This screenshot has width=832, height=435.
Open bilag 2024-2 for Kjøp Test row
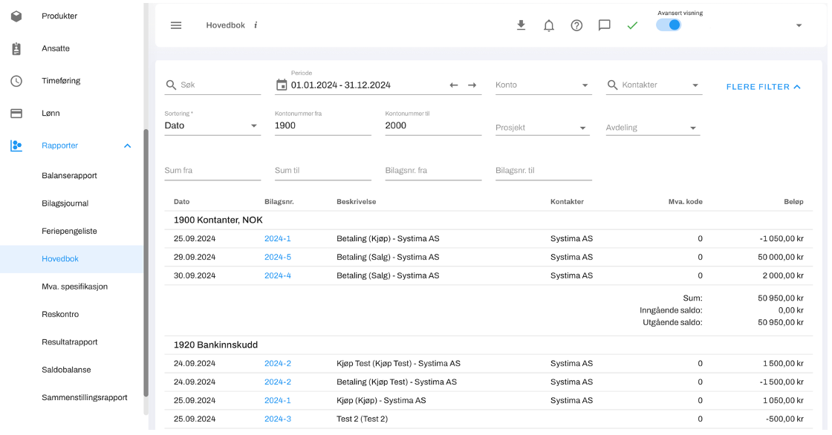278,364
